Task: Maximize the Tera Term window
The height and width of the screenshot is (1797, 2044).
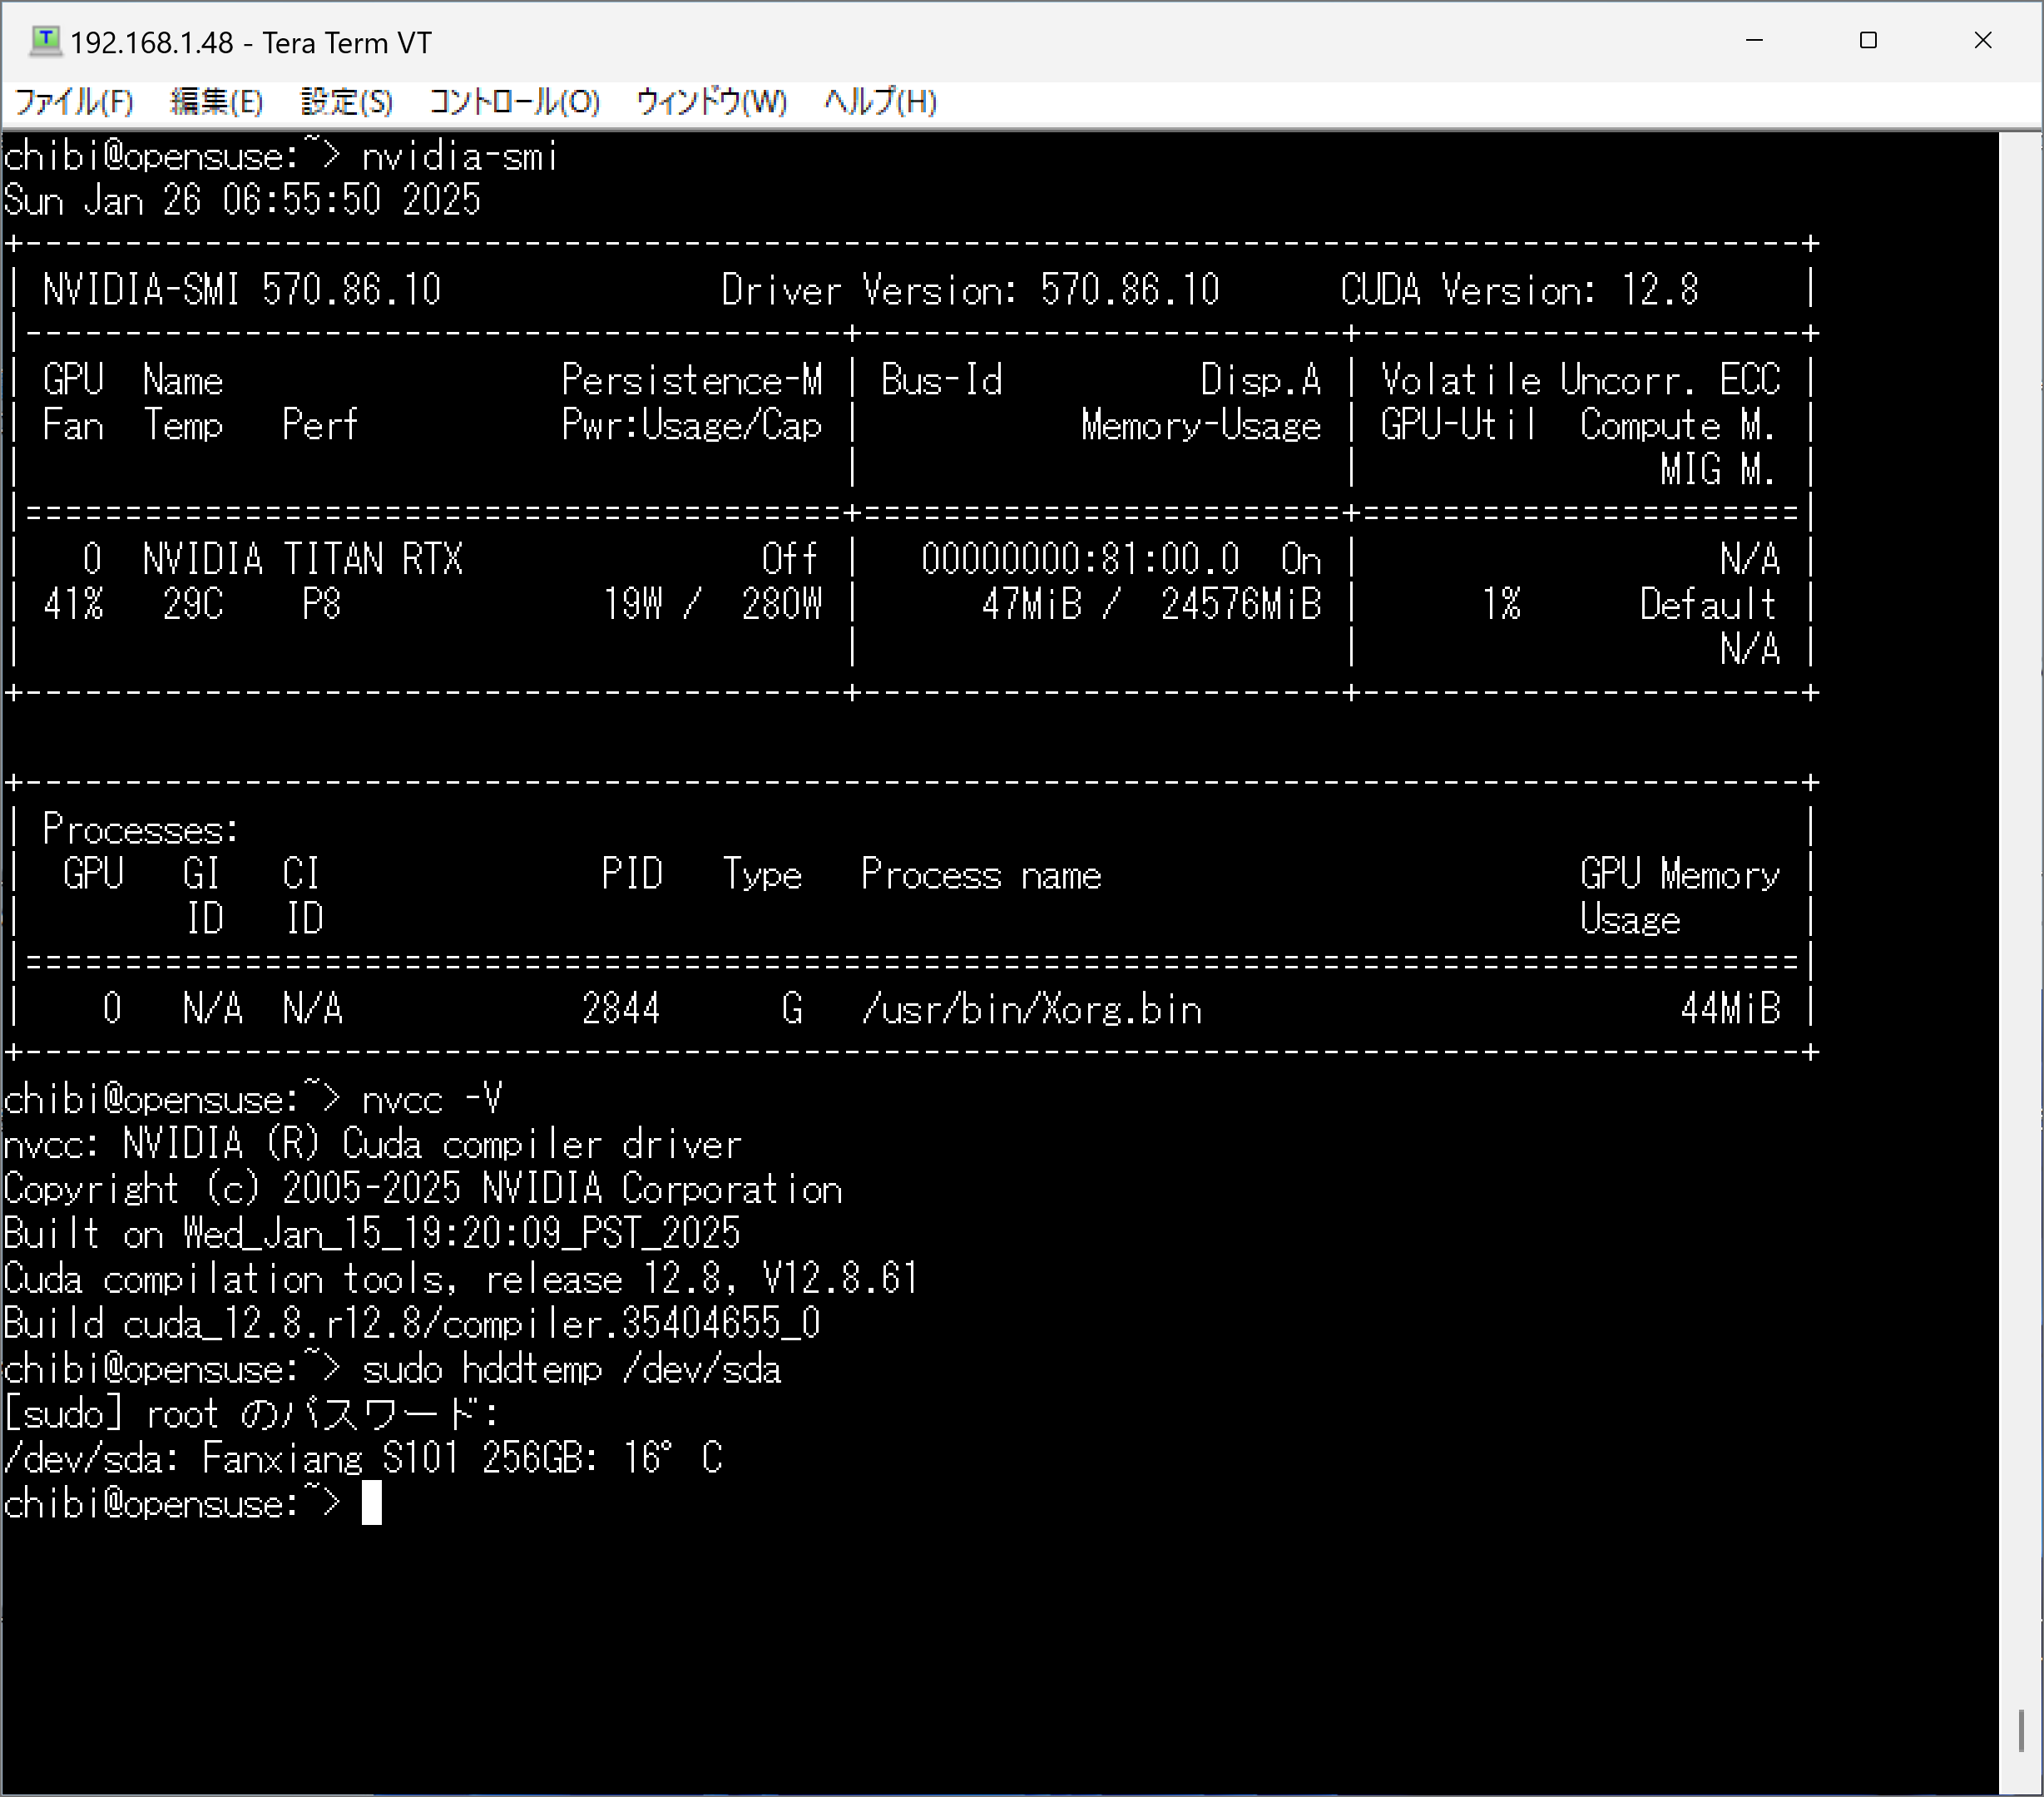Action: click(1868, 41)
